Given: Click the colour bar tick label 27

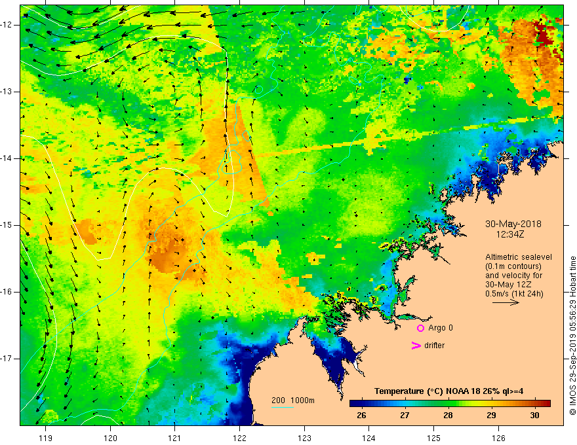Looking at the screenshot, I should 405,416.
